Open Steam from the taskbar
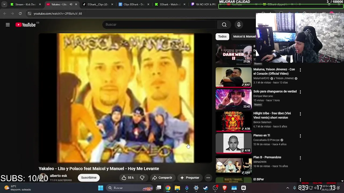 206,188
